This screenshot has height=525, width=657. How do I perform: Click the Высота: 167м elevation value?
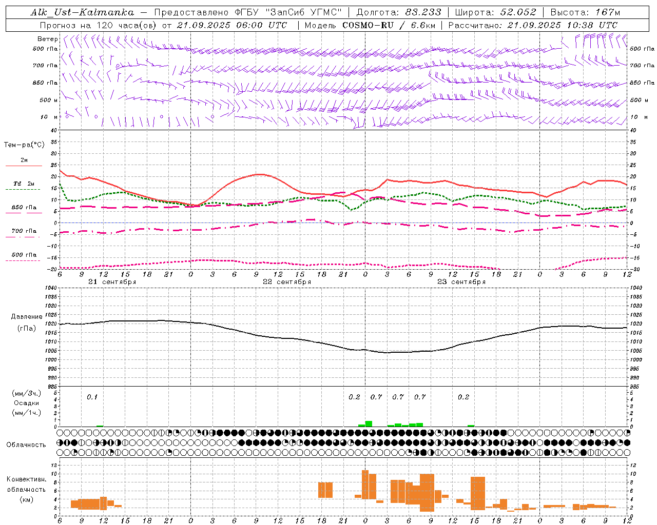point(585,12)
